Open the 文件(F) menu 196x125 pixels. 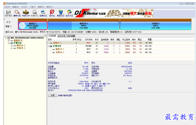pyautogui.click(x=7, y=7)
